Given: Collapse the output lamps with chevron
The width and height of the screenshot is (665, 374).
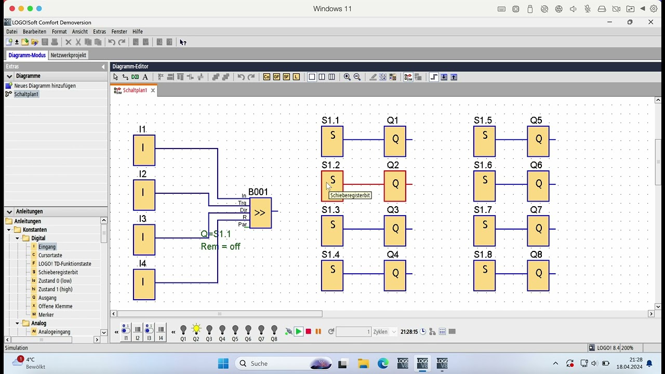Looking at the screenshot, I should pyautogui.click(x=174, y=331).
